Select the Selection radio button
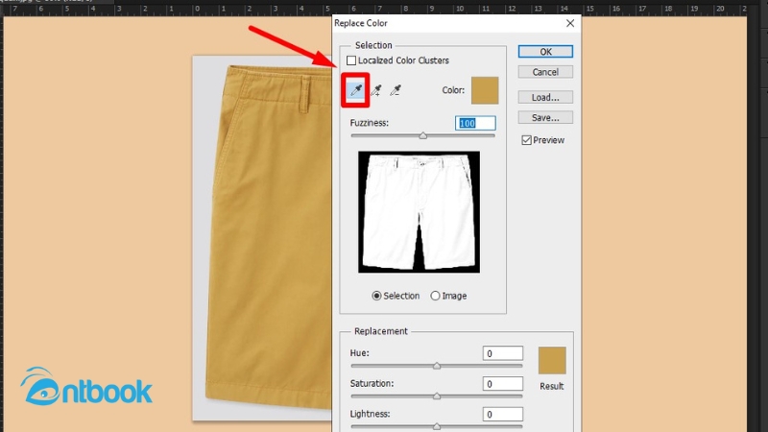Image resolution: width=768 pixels, height=432 pixels. pyautogui.click(x=376, y=296)
